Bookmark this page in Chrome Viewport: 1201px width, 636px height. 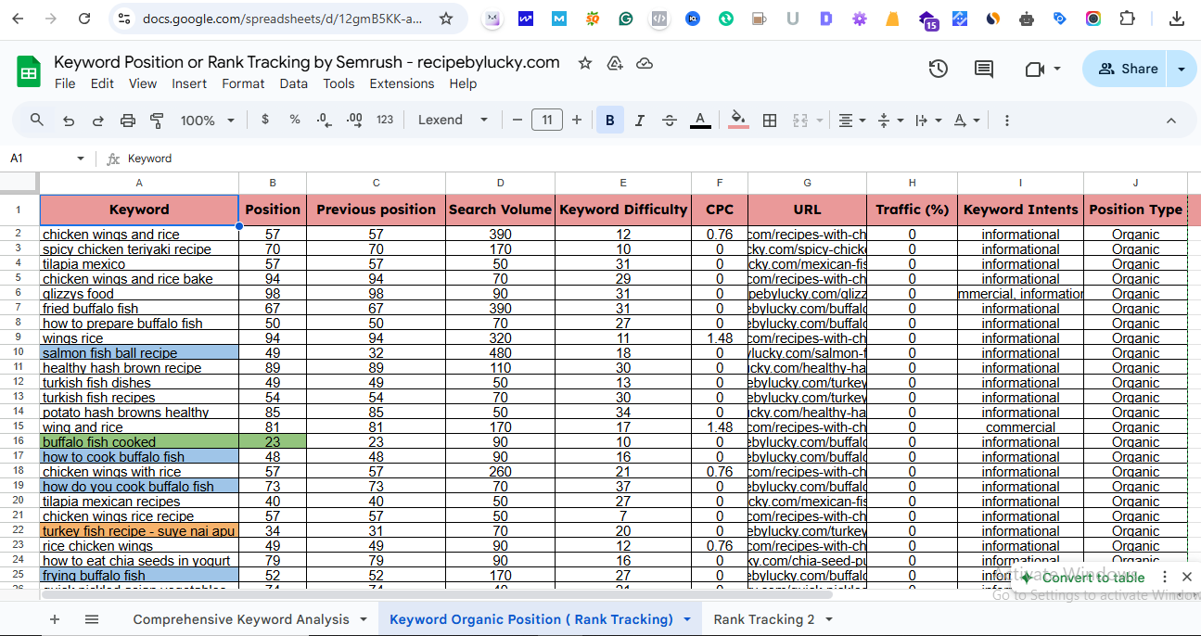[x=446, y=19]
